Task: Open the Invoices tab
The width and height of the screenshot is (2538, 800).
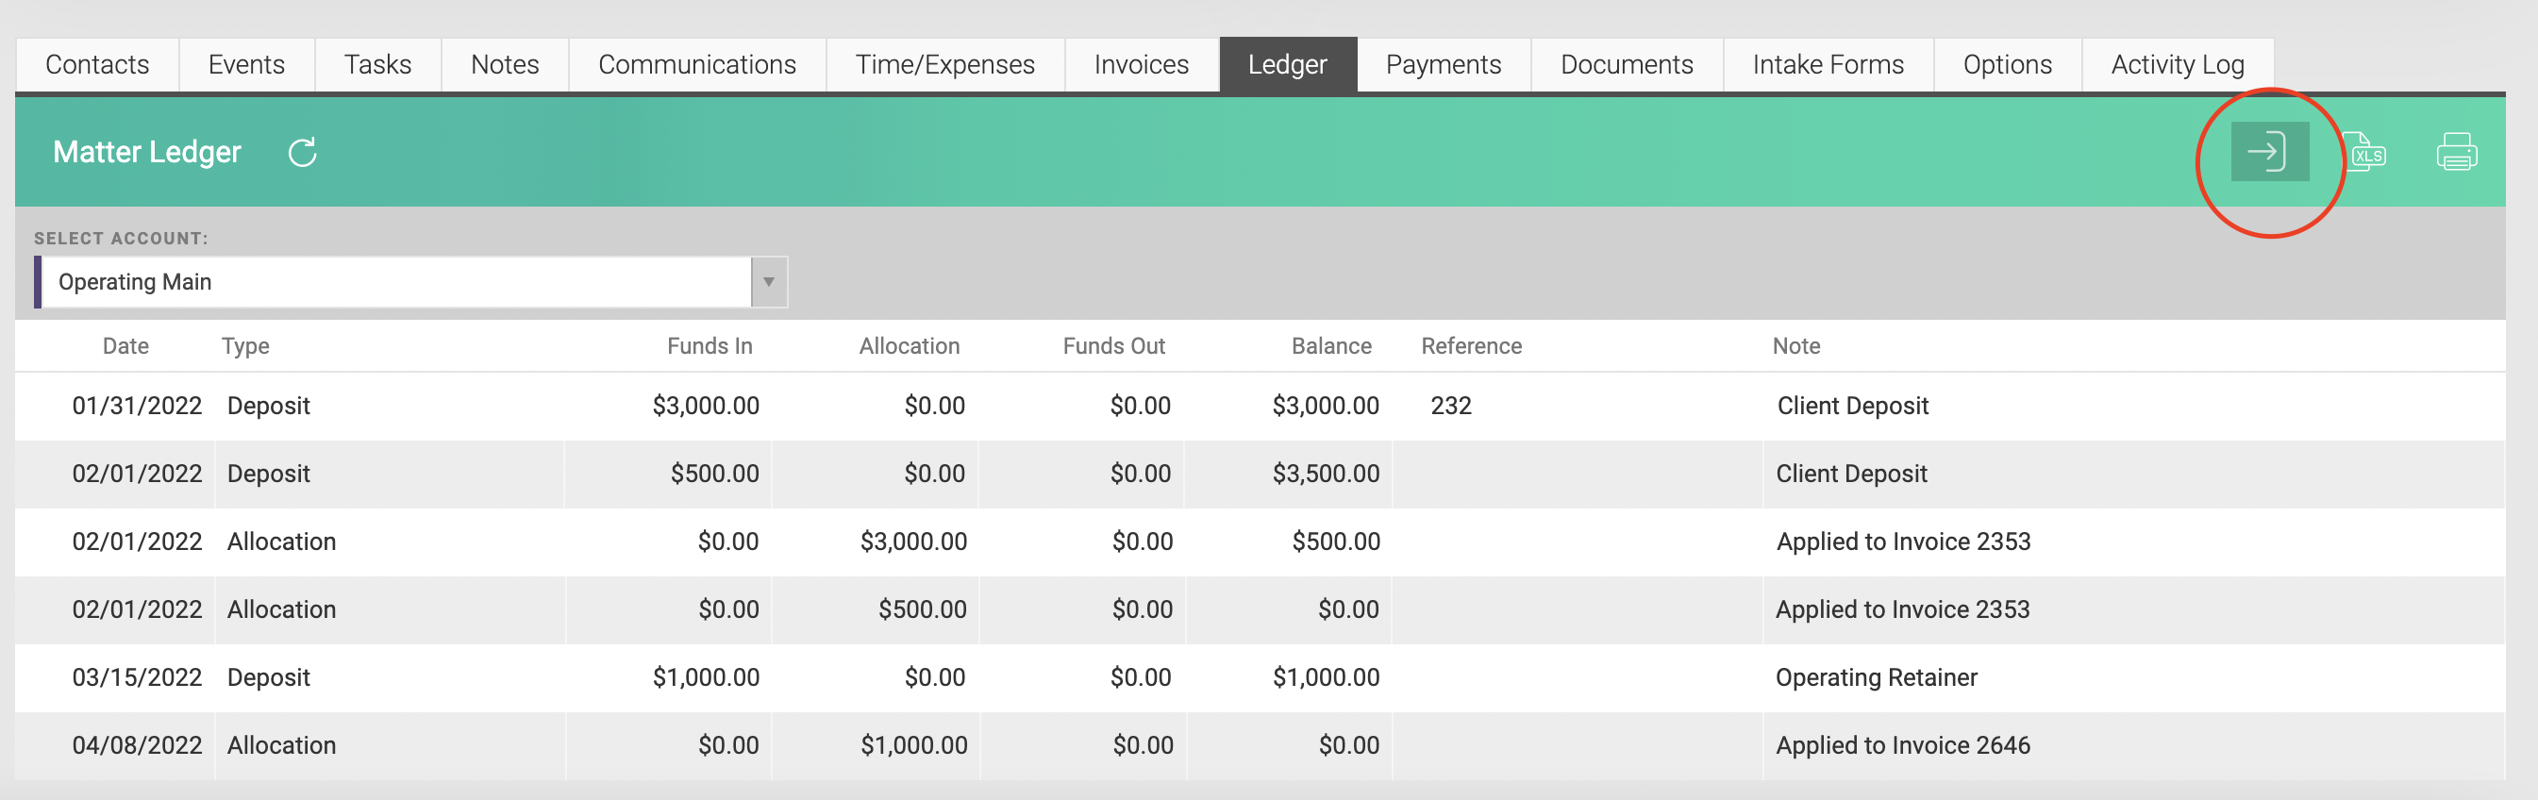Action: pyautogui.click(x=1141, y=65)
